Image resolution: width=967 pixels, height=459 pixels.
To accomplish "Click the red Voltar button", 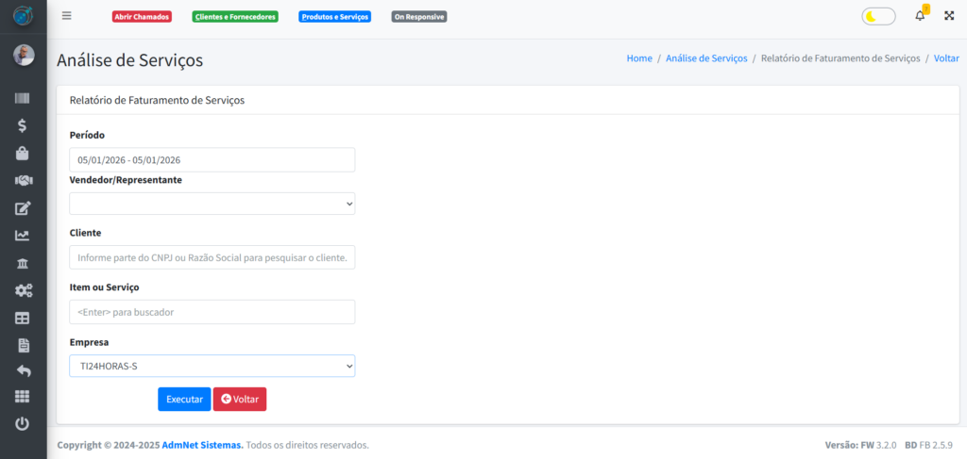I will pos(240,400).
